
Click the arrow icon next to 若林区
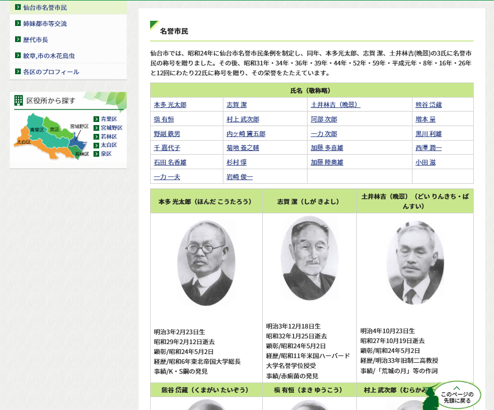tap(96, 136)
